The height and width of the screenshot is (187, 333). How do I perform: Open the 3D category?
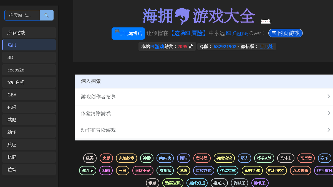tap(29, 57)
